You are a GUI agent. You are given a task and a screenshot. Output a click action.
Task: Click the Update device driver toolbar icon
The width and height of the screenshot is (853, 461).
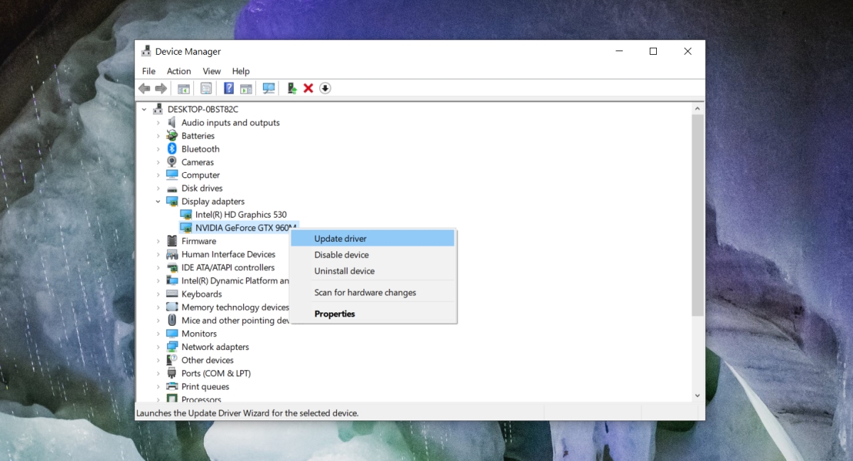(x=291, y=88)
